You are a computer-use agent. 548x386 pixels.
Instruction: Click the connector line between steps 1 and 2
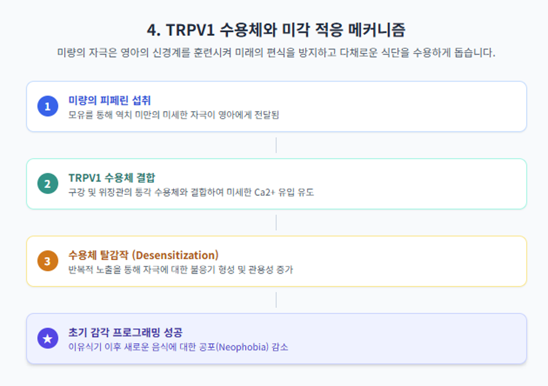point(276,145)
